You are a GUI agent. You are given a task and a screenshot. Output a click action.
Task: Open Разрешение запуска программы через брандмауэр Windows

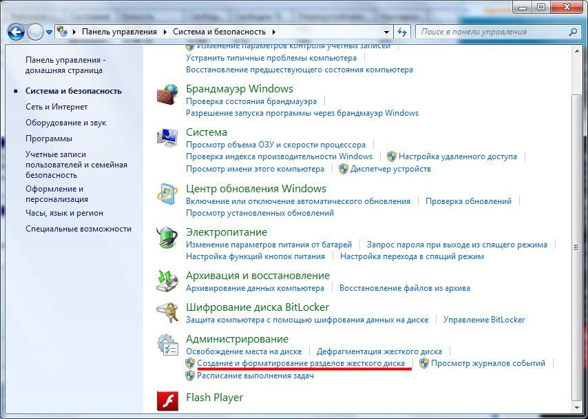302,112
